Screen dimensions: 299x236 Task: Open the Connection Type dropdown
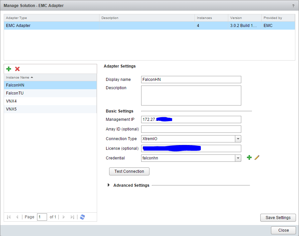click(238, 139)
